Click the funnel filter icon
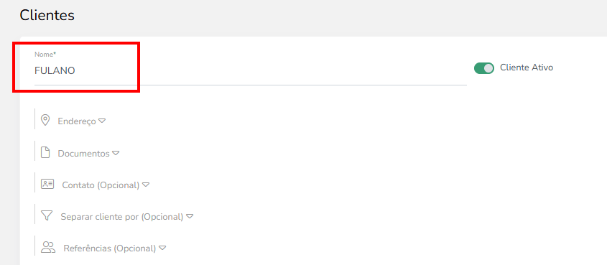The image size is (607, 265). (47, 215)
